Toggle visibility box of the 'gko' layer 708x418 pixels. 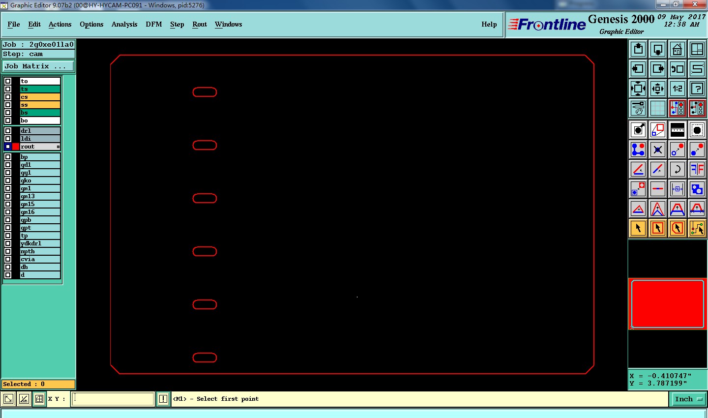pos(8,180)
